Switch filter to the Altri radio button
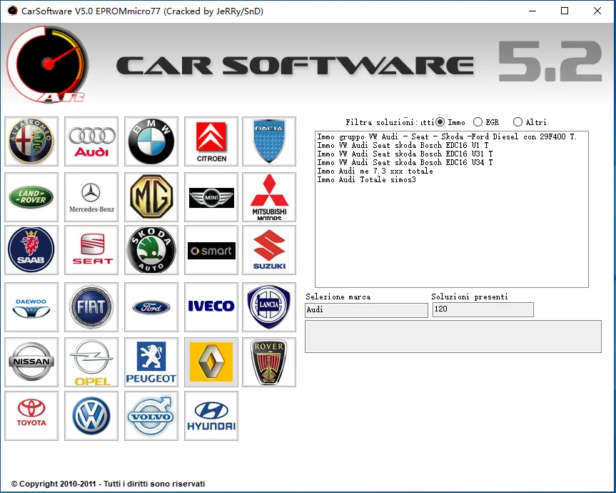The width and height of the screenshot is (616, 493). point(517,122)
